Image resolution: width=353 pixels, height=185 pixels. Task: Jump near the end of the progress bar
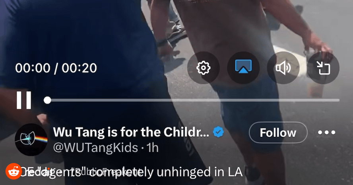click(x=333, y=100)
